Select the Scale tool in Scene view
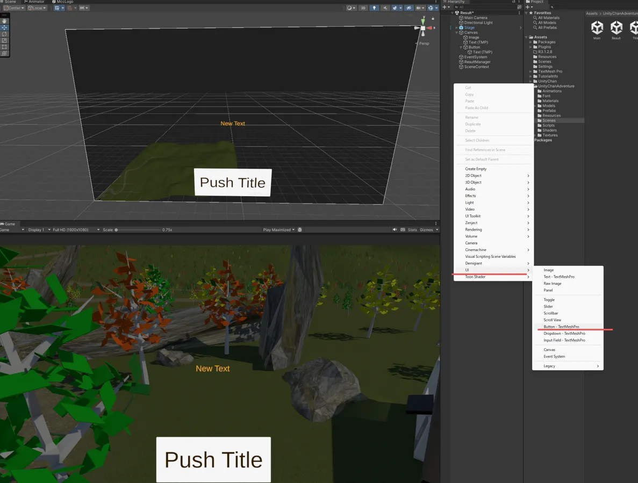Viewport: 638px width, 483px height. point(4,40)
